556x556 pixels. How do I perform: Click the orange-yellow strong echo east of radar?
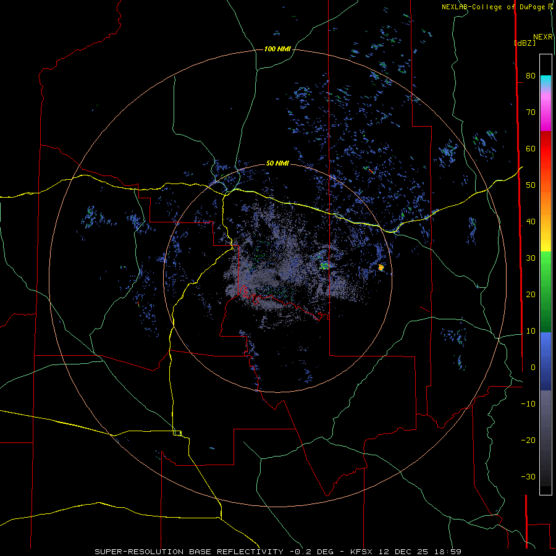coord(381,267)
